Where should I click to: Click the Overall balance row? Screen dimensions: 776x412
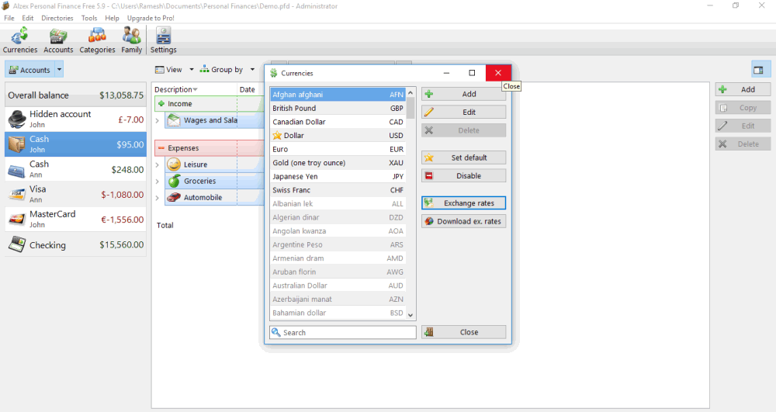click(76, 95)
